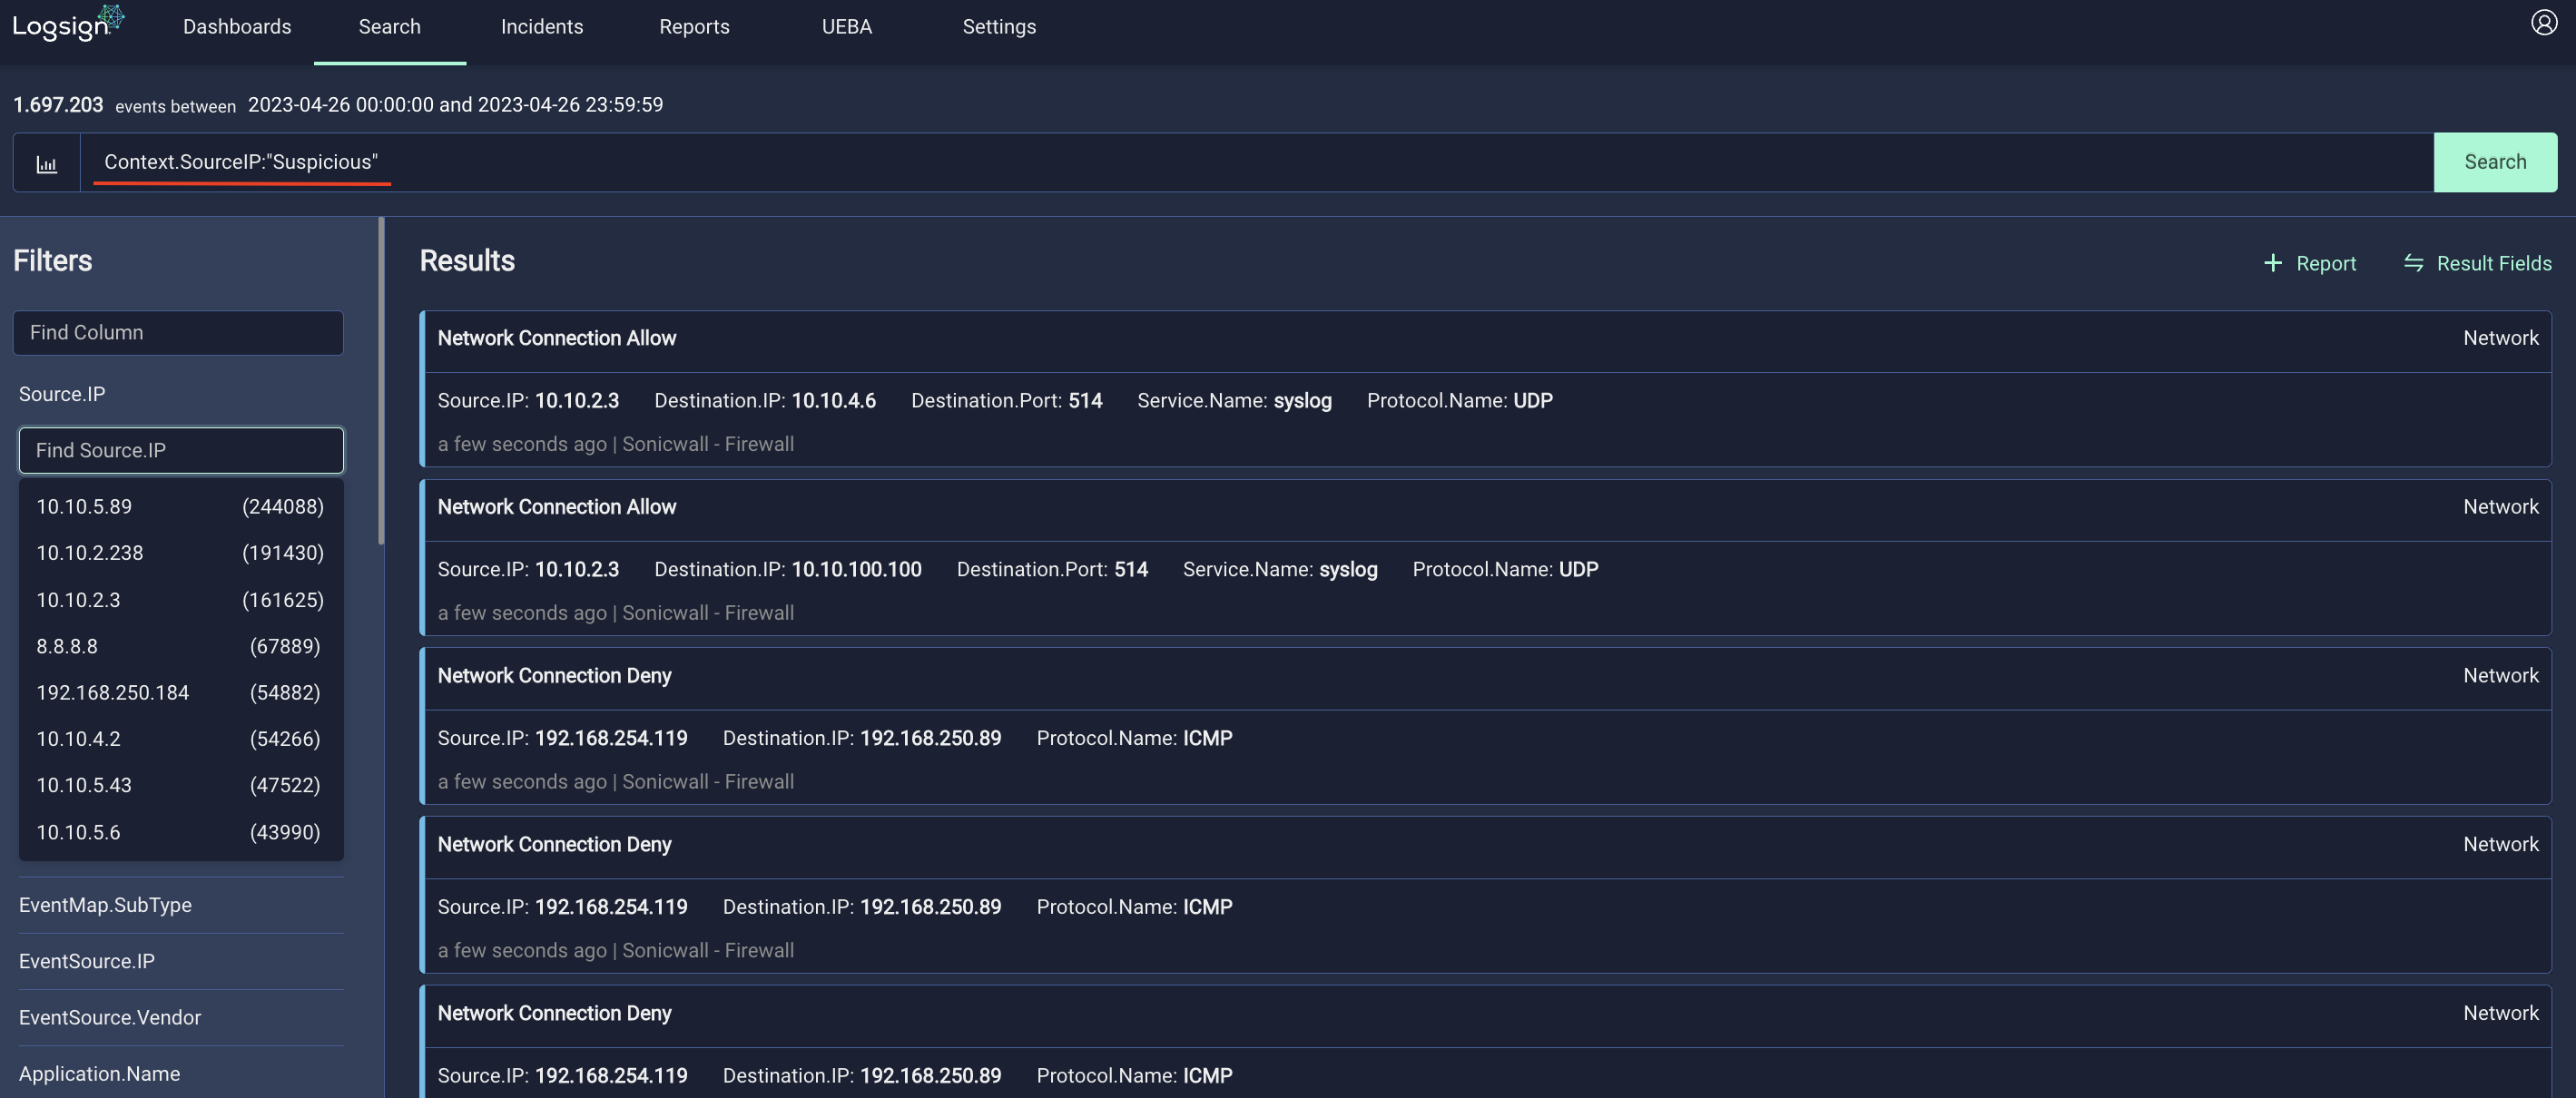Expand the EventMap.SubType filter
Image resolution: width=2576 pixels, height=1098 pixels.
(105, 905)
